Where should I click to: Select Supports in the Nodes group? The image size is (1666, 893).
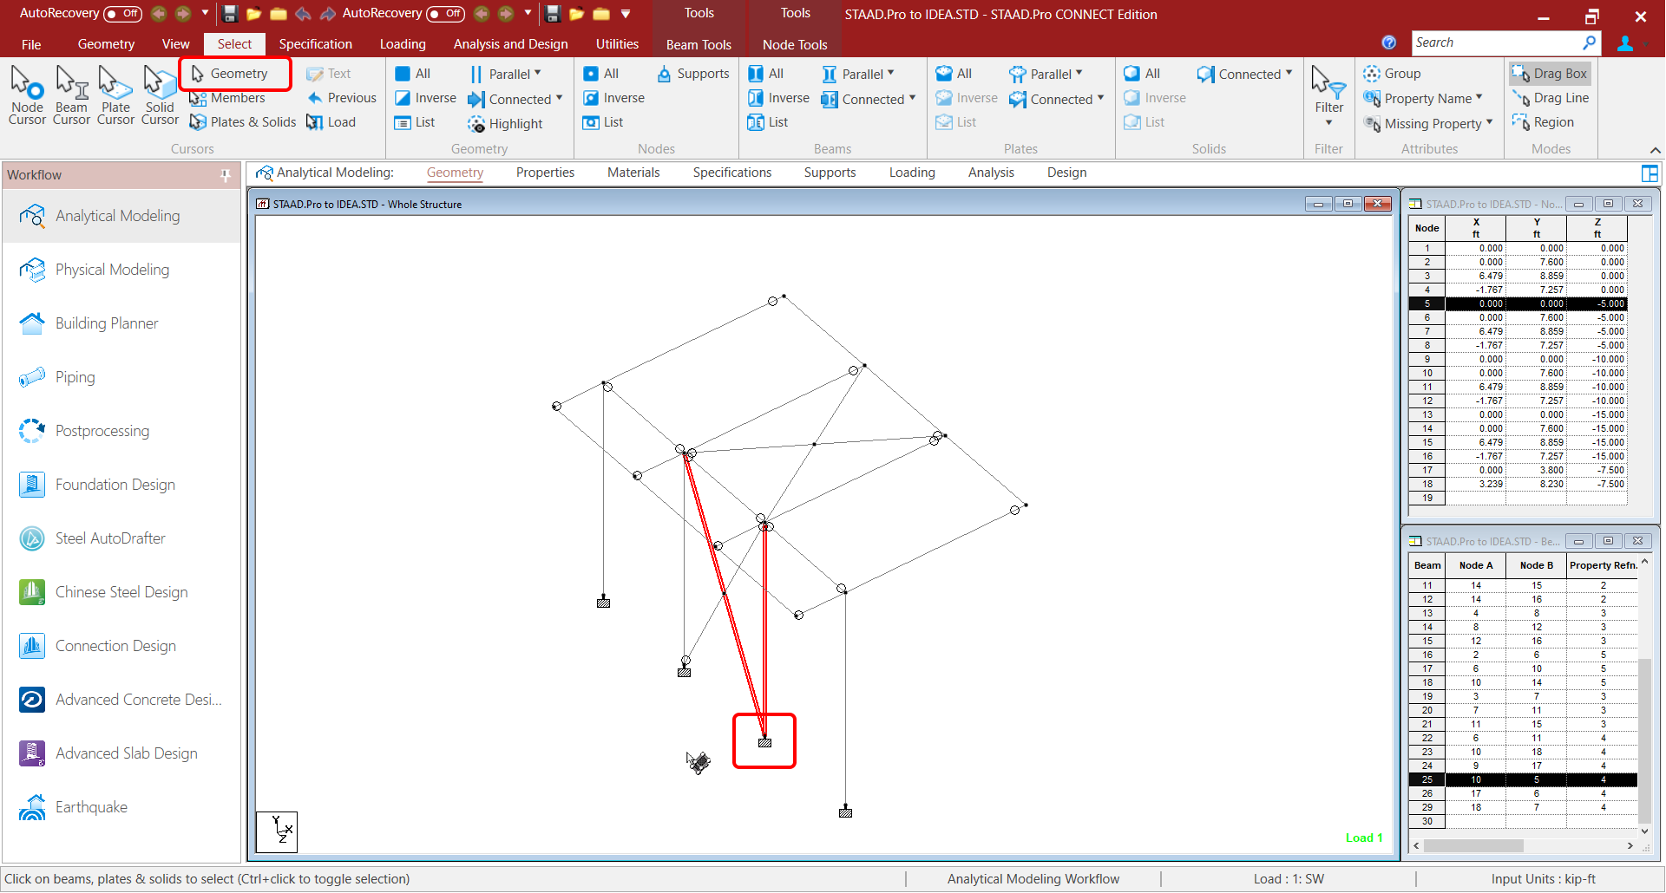692,74
